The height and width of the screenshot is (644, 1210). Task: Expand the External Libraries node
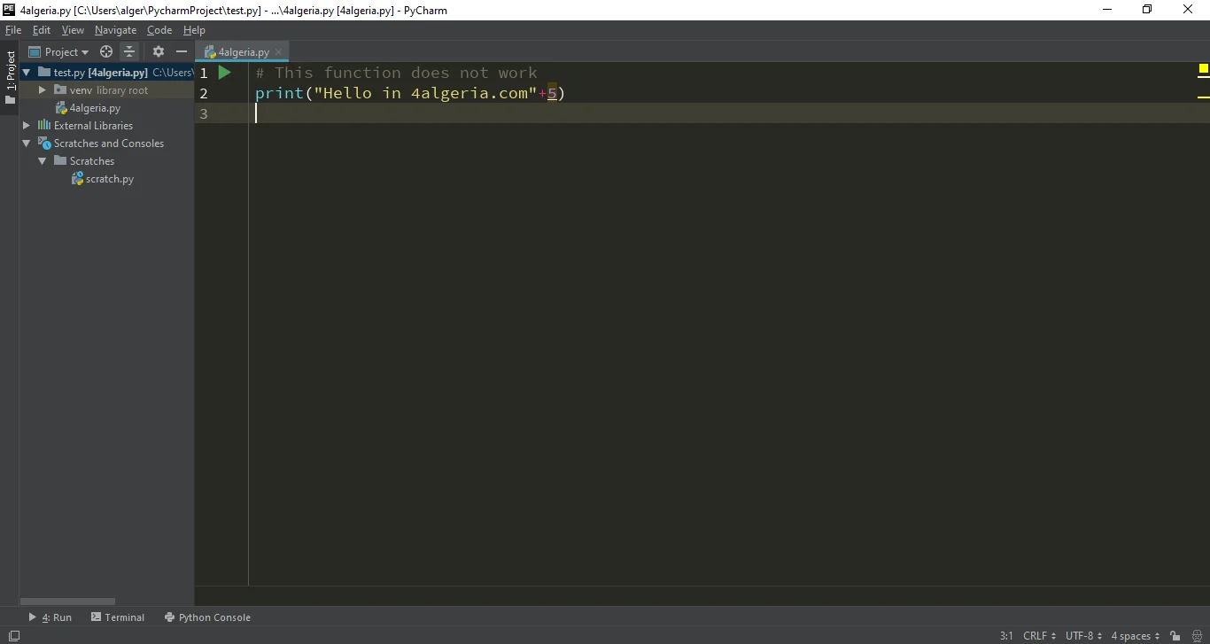point(27,126)
